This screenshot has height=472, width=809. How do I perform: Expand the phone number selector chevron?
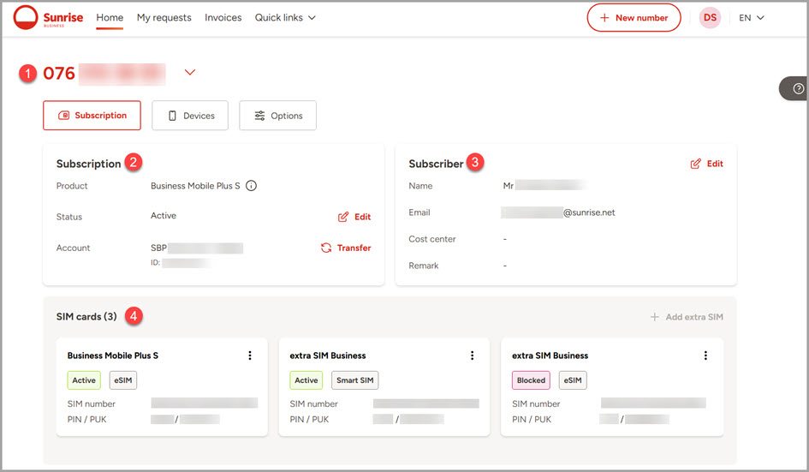[x=190, y=73]
